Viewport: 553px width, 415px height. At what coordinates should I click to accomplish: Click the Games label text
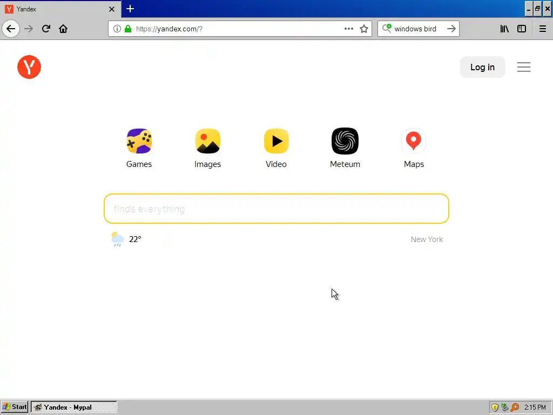tap(139, 164)
